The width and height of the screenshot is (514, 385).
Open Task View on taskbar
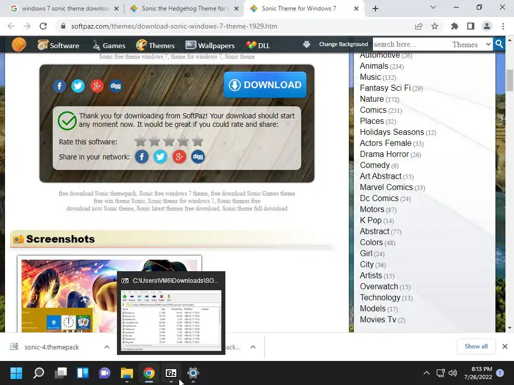[x=61, y=373]
